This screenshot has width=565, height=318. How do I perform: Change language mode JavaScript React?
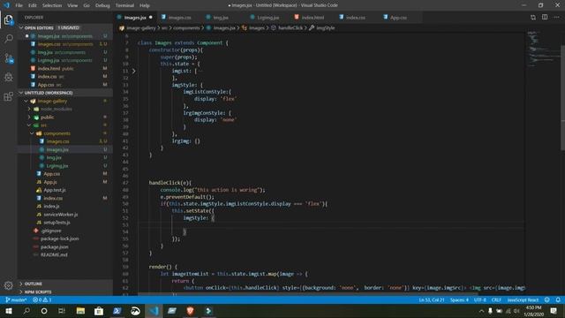[523, 299]
